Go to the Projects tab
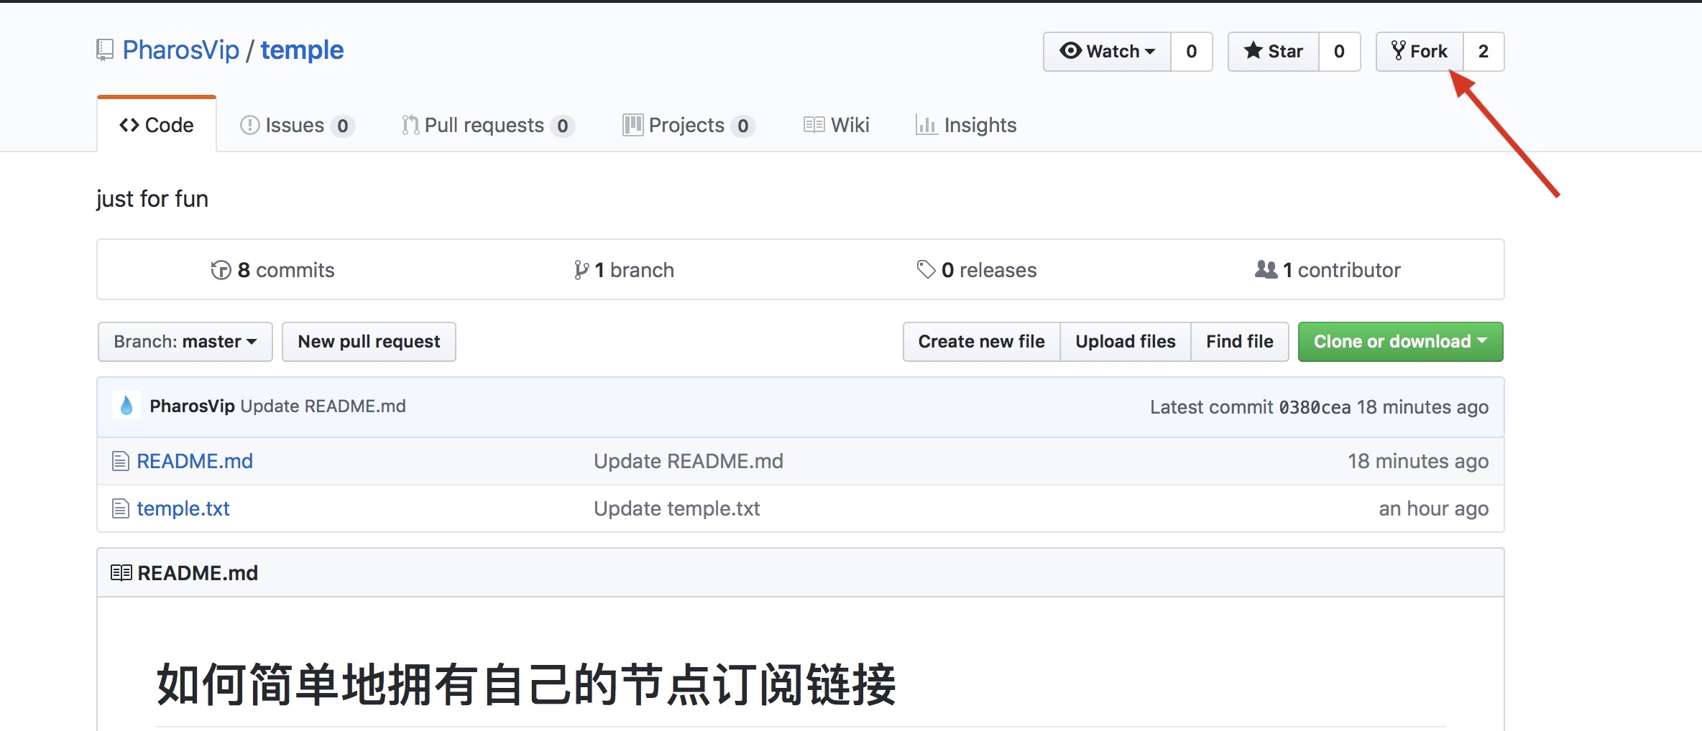Image resolution: width=1702 pixels, height=731 pixels. pos(689,125)
